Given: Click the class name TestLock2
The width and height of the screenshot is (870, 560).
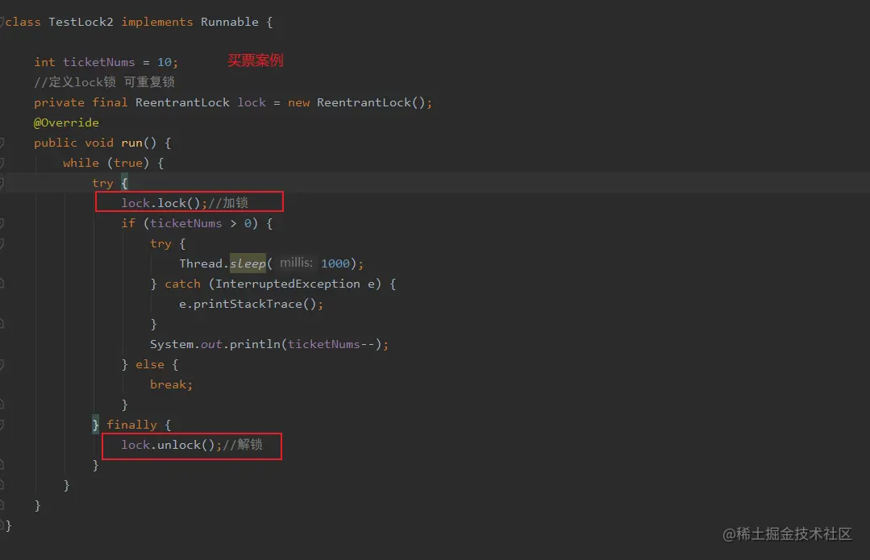Looking at the screenshot, I should coord(81,23).
